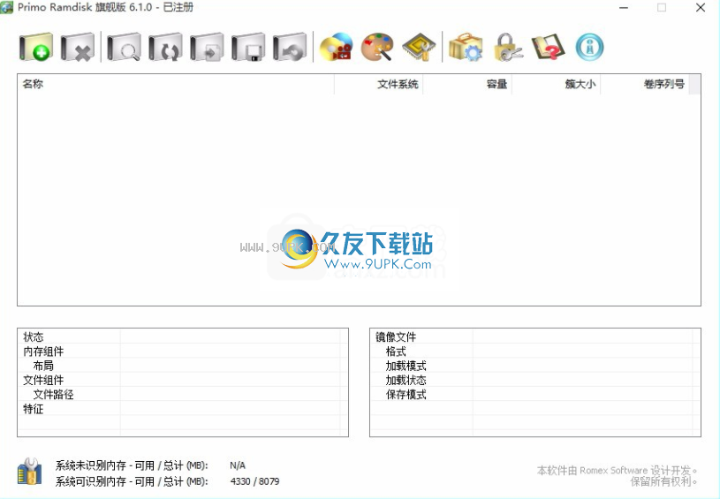Select the 保存模式 row

535,394
